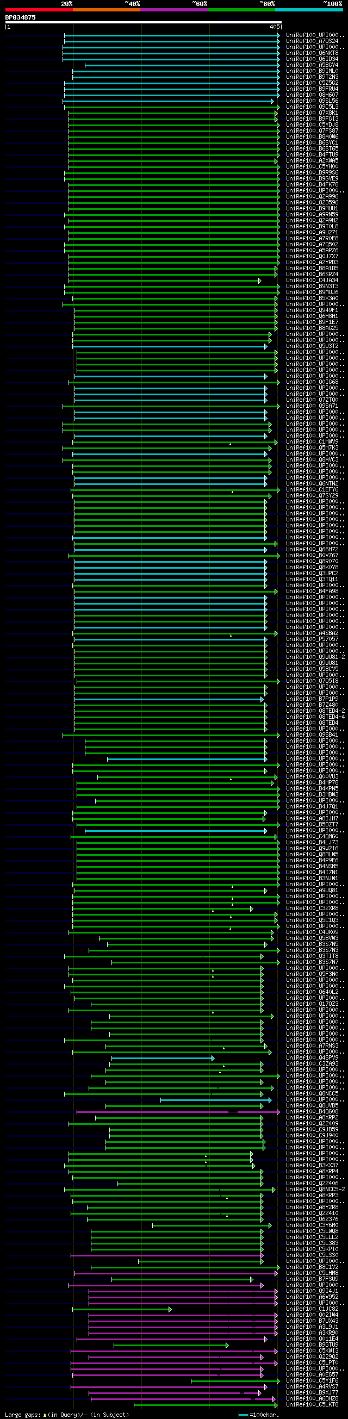Select hit label UniRef100_B4FK78

pos(312,184)
